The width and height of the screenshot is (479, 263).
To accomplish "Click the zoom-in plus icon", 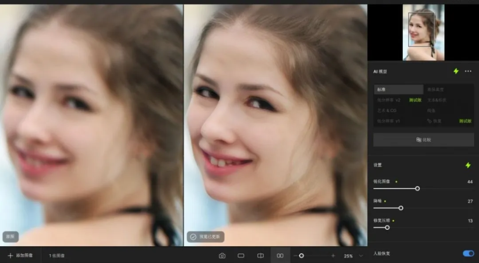I will (x=333, y=256).
